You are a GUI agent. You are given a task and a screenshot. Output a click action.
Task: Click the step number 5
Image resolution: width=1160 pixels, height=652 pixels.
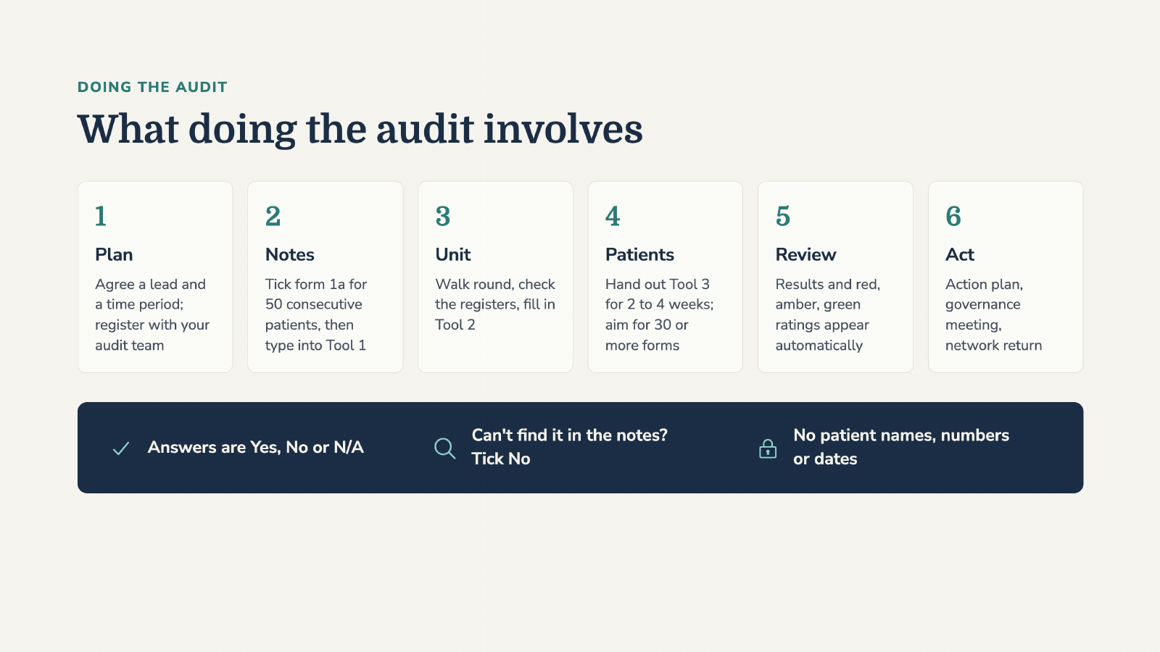click(x=783, y=216)
